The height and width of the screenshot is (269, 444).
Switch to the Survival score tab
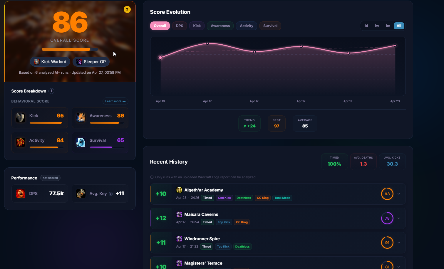pyautogui.click(x=270, y=26)
